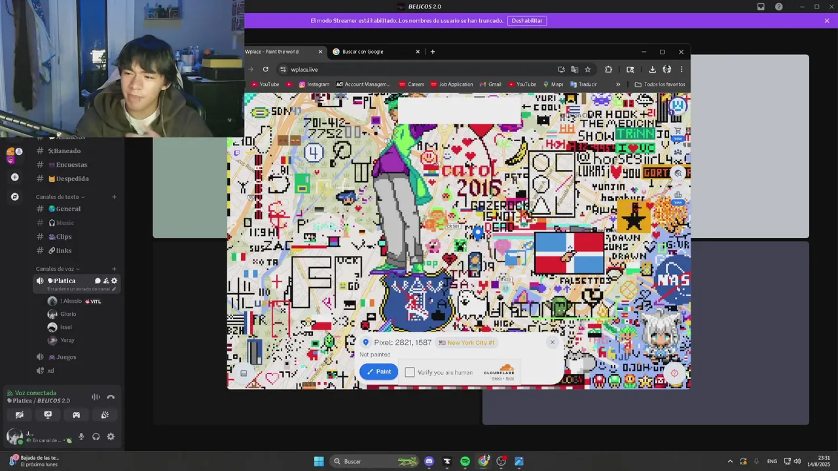Open Instagram bookmark

pos(314,84)
